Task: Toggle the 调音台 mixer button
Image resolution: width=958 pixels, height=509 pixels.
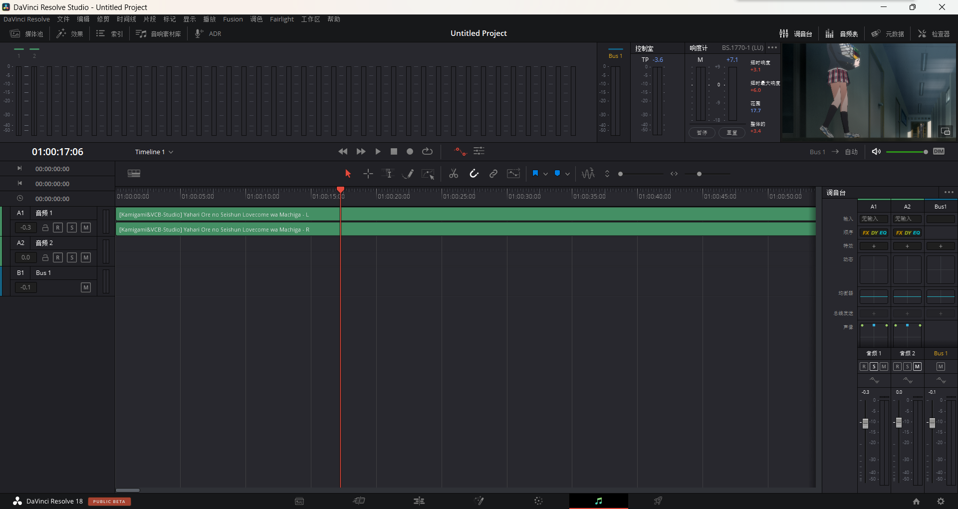Action: 796,34
